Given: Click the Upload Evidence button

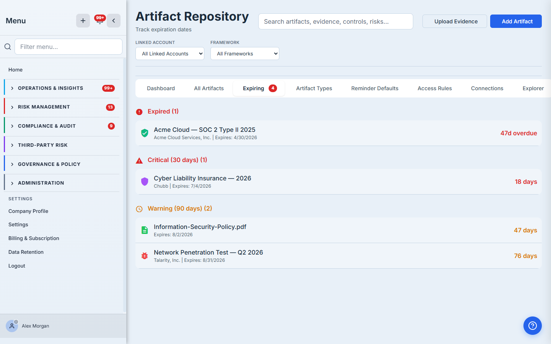Looking at the screenshot, I should 455,21.
